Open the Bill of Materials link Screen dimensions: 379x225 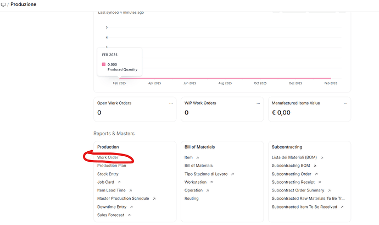pos(198,166)
